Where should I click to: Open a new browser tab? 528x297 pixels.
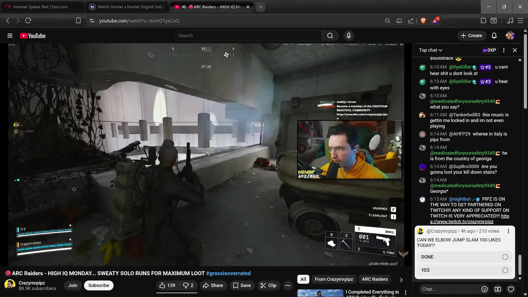point(260,7)
